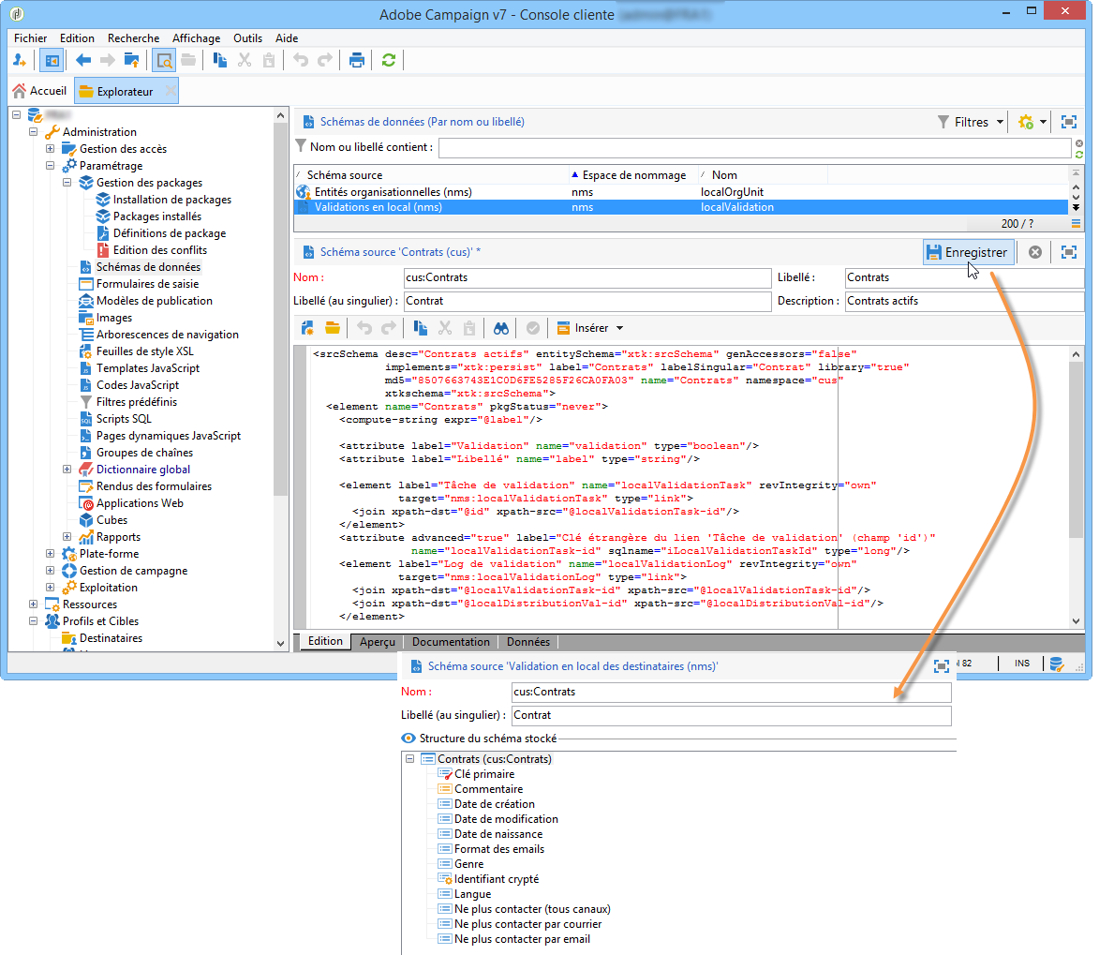Click the binoculars search icon in schema editor

pos(501,328)
